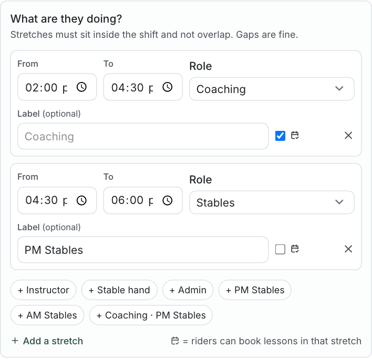Click Add a stretch link
This screenshot has width=372, height=359.
pyautogui.click(x=47, y=341)
